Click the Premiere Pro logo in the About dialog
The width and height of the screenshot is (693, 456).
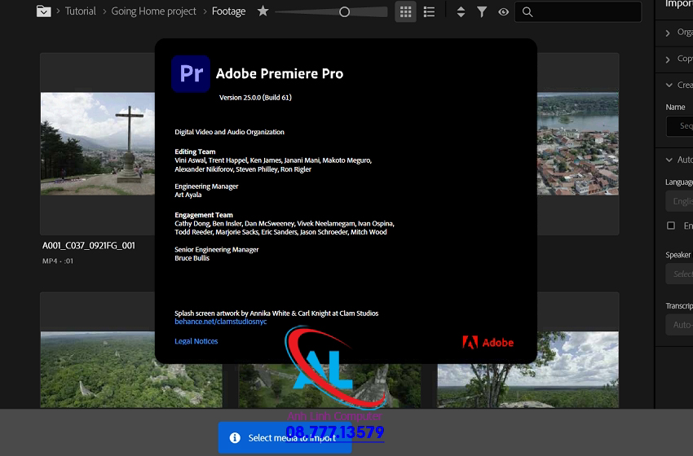point(191,74)
